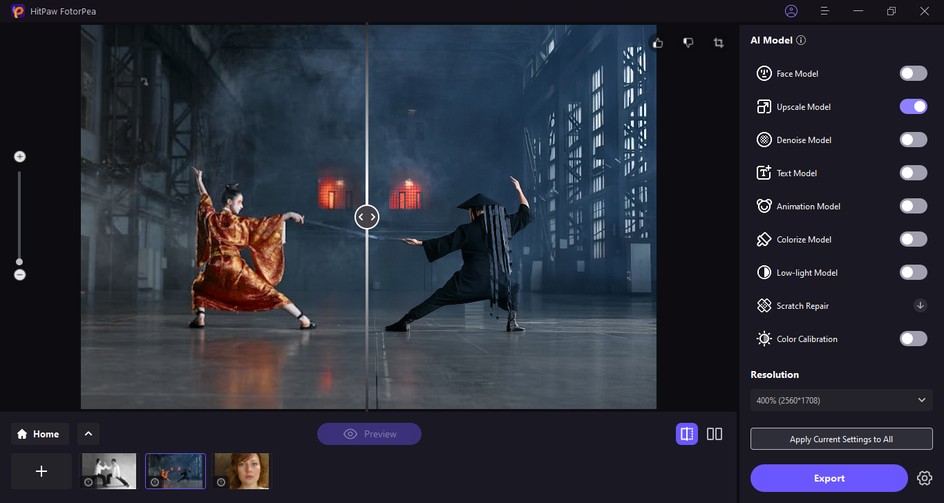
Task: Enable the Face Model toggle
Action: [914, 73]
